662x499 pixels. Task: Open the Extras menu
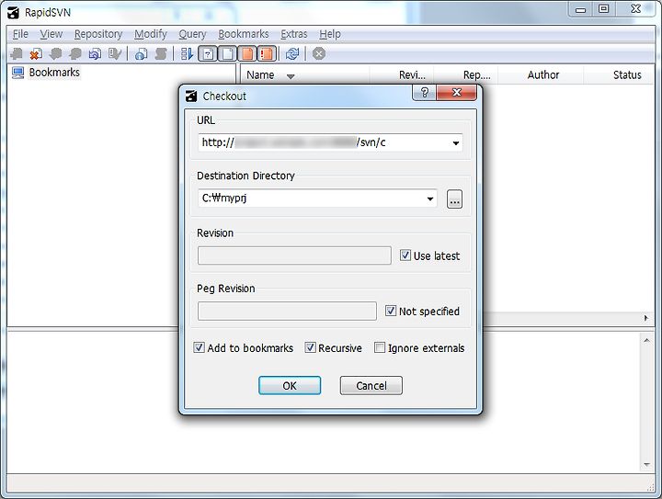[x=294, y=34]
